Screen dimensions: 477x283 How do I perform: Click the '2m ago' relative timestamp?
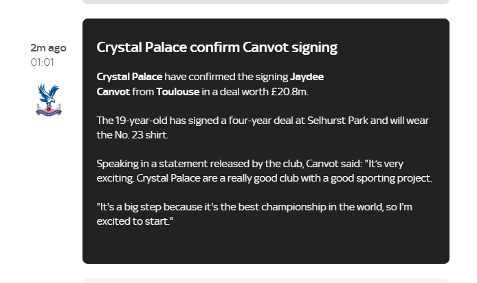point(48,48)
